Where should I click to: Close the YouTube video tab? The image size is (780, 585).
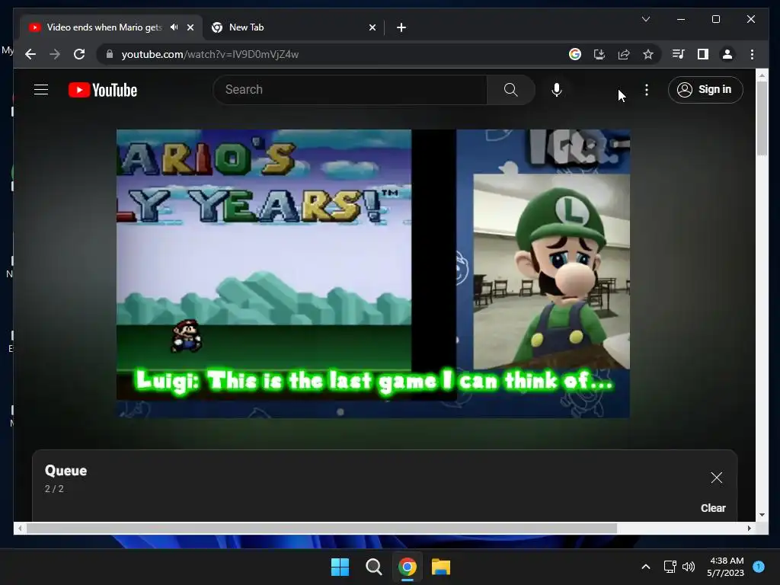pos(190,27)
